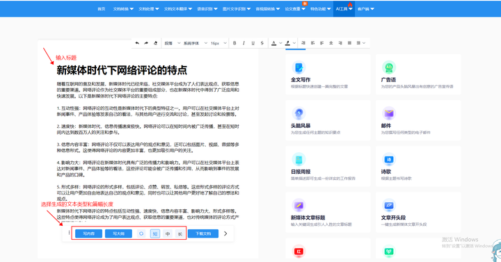
Task: Click the first indent icon in toolbar
Action: (x=303, y=43)
